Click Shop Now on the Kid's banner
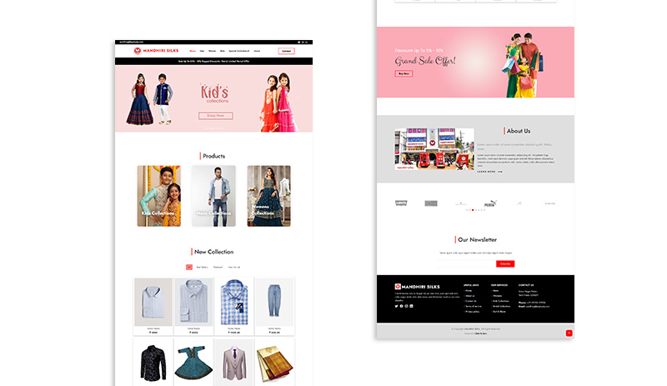This screenshot has height=386, width=667. [x=215, y=116]
